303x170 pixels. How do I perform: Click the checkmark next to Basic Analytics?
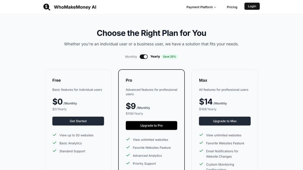pos(54,143)
